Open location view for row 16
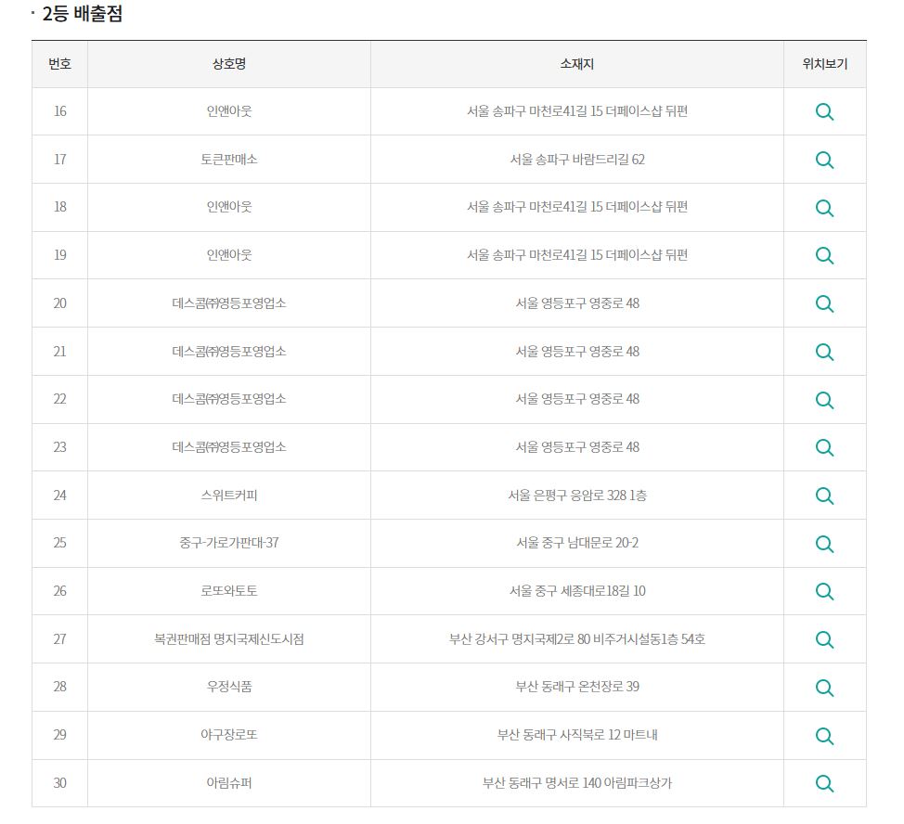 [824, 111]
